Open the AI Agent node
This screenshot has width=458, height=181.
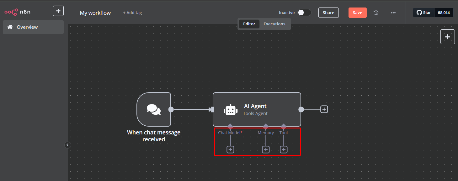257,109
